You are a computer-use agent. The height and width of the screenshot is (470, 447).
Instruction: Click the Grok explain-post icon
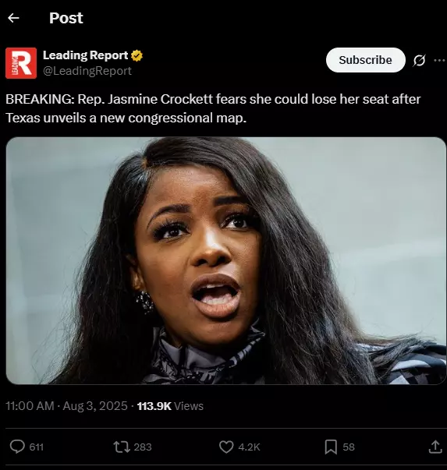(x=419, y=60)
